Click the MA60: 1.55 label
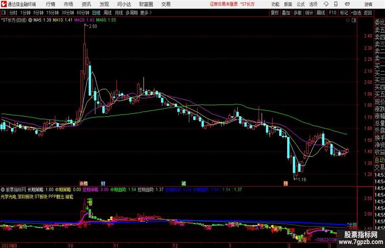The width and height of the screenshot is (385, 248). coord(106,20)
